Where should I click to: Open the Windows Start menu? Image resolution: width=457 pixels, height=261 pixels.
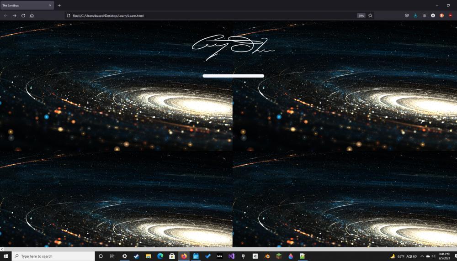click(5, 256)
